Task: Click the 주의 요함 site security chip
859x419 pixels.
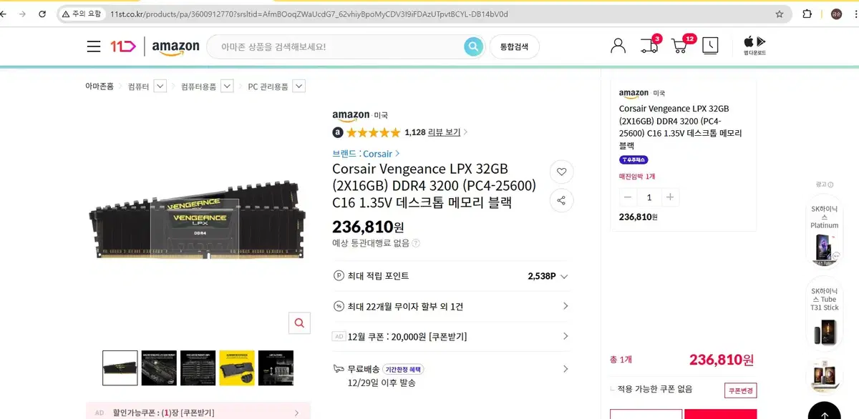Action: [82, 14]
